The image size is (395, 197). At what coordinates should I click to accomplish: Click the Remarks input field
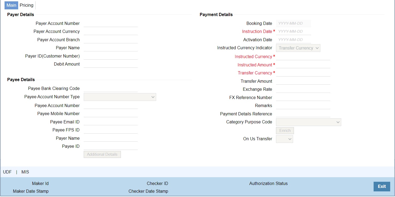(303, 106)
